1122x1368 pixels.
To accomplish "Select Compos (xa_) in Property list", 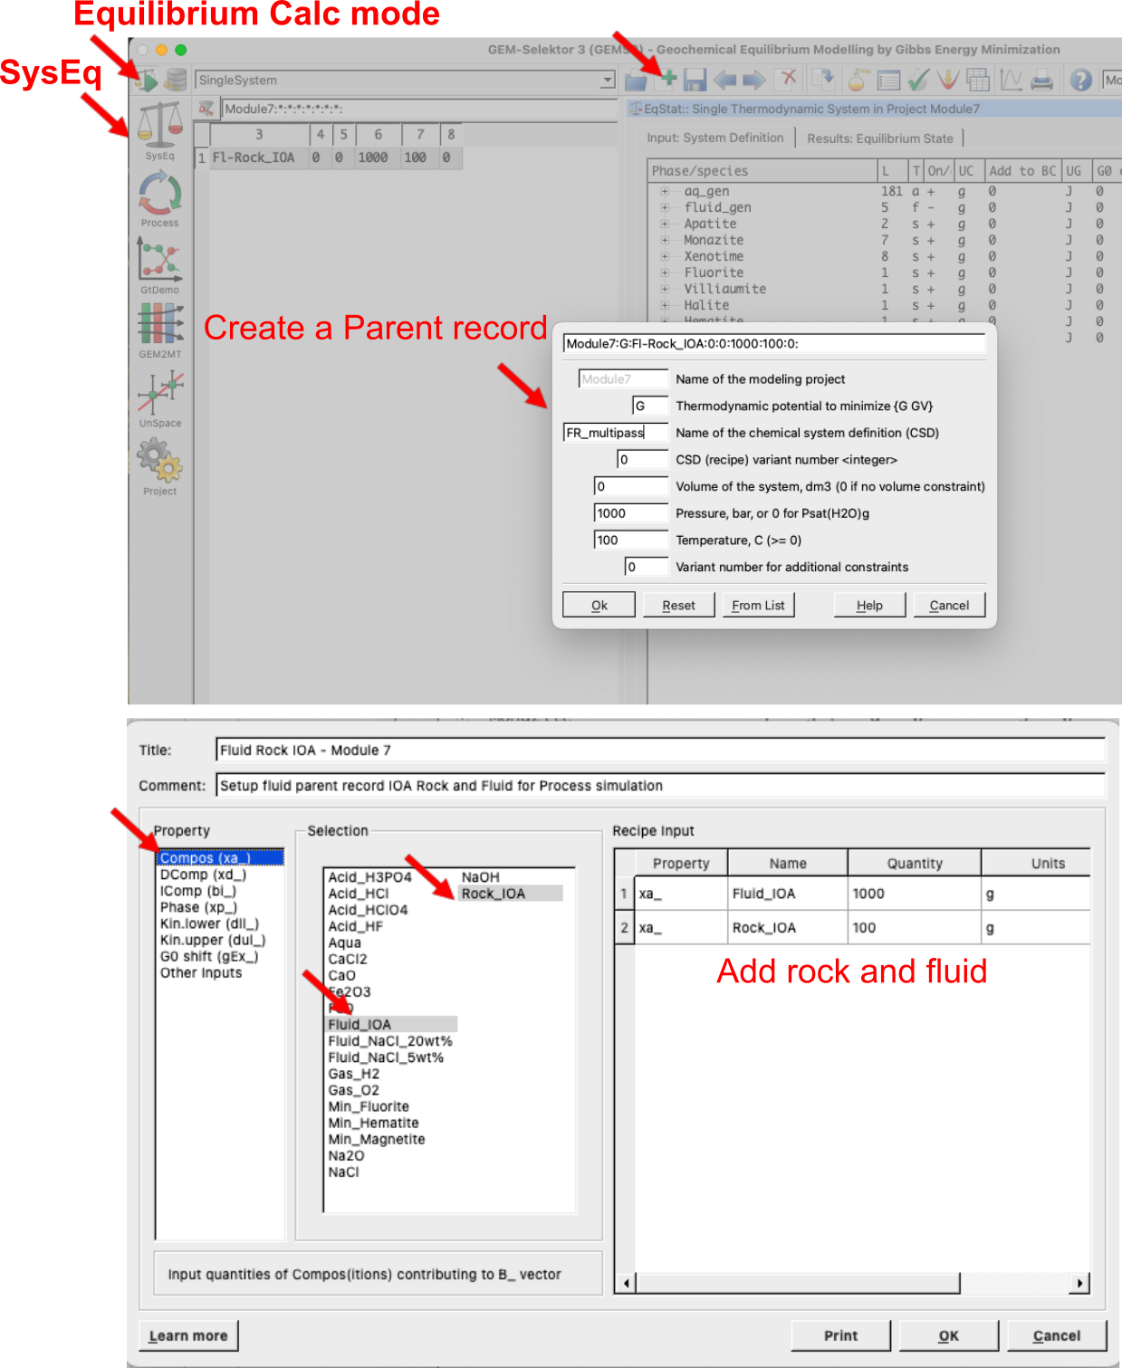I will [x=221, y=857].
